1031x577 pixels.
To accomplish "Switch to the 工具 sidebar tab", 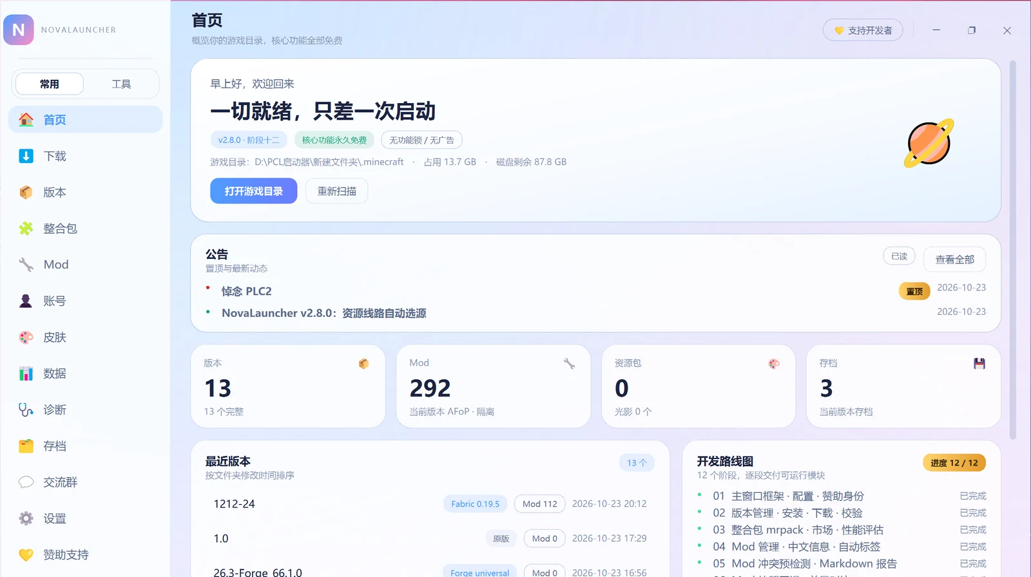I will [x=121, y=84].
